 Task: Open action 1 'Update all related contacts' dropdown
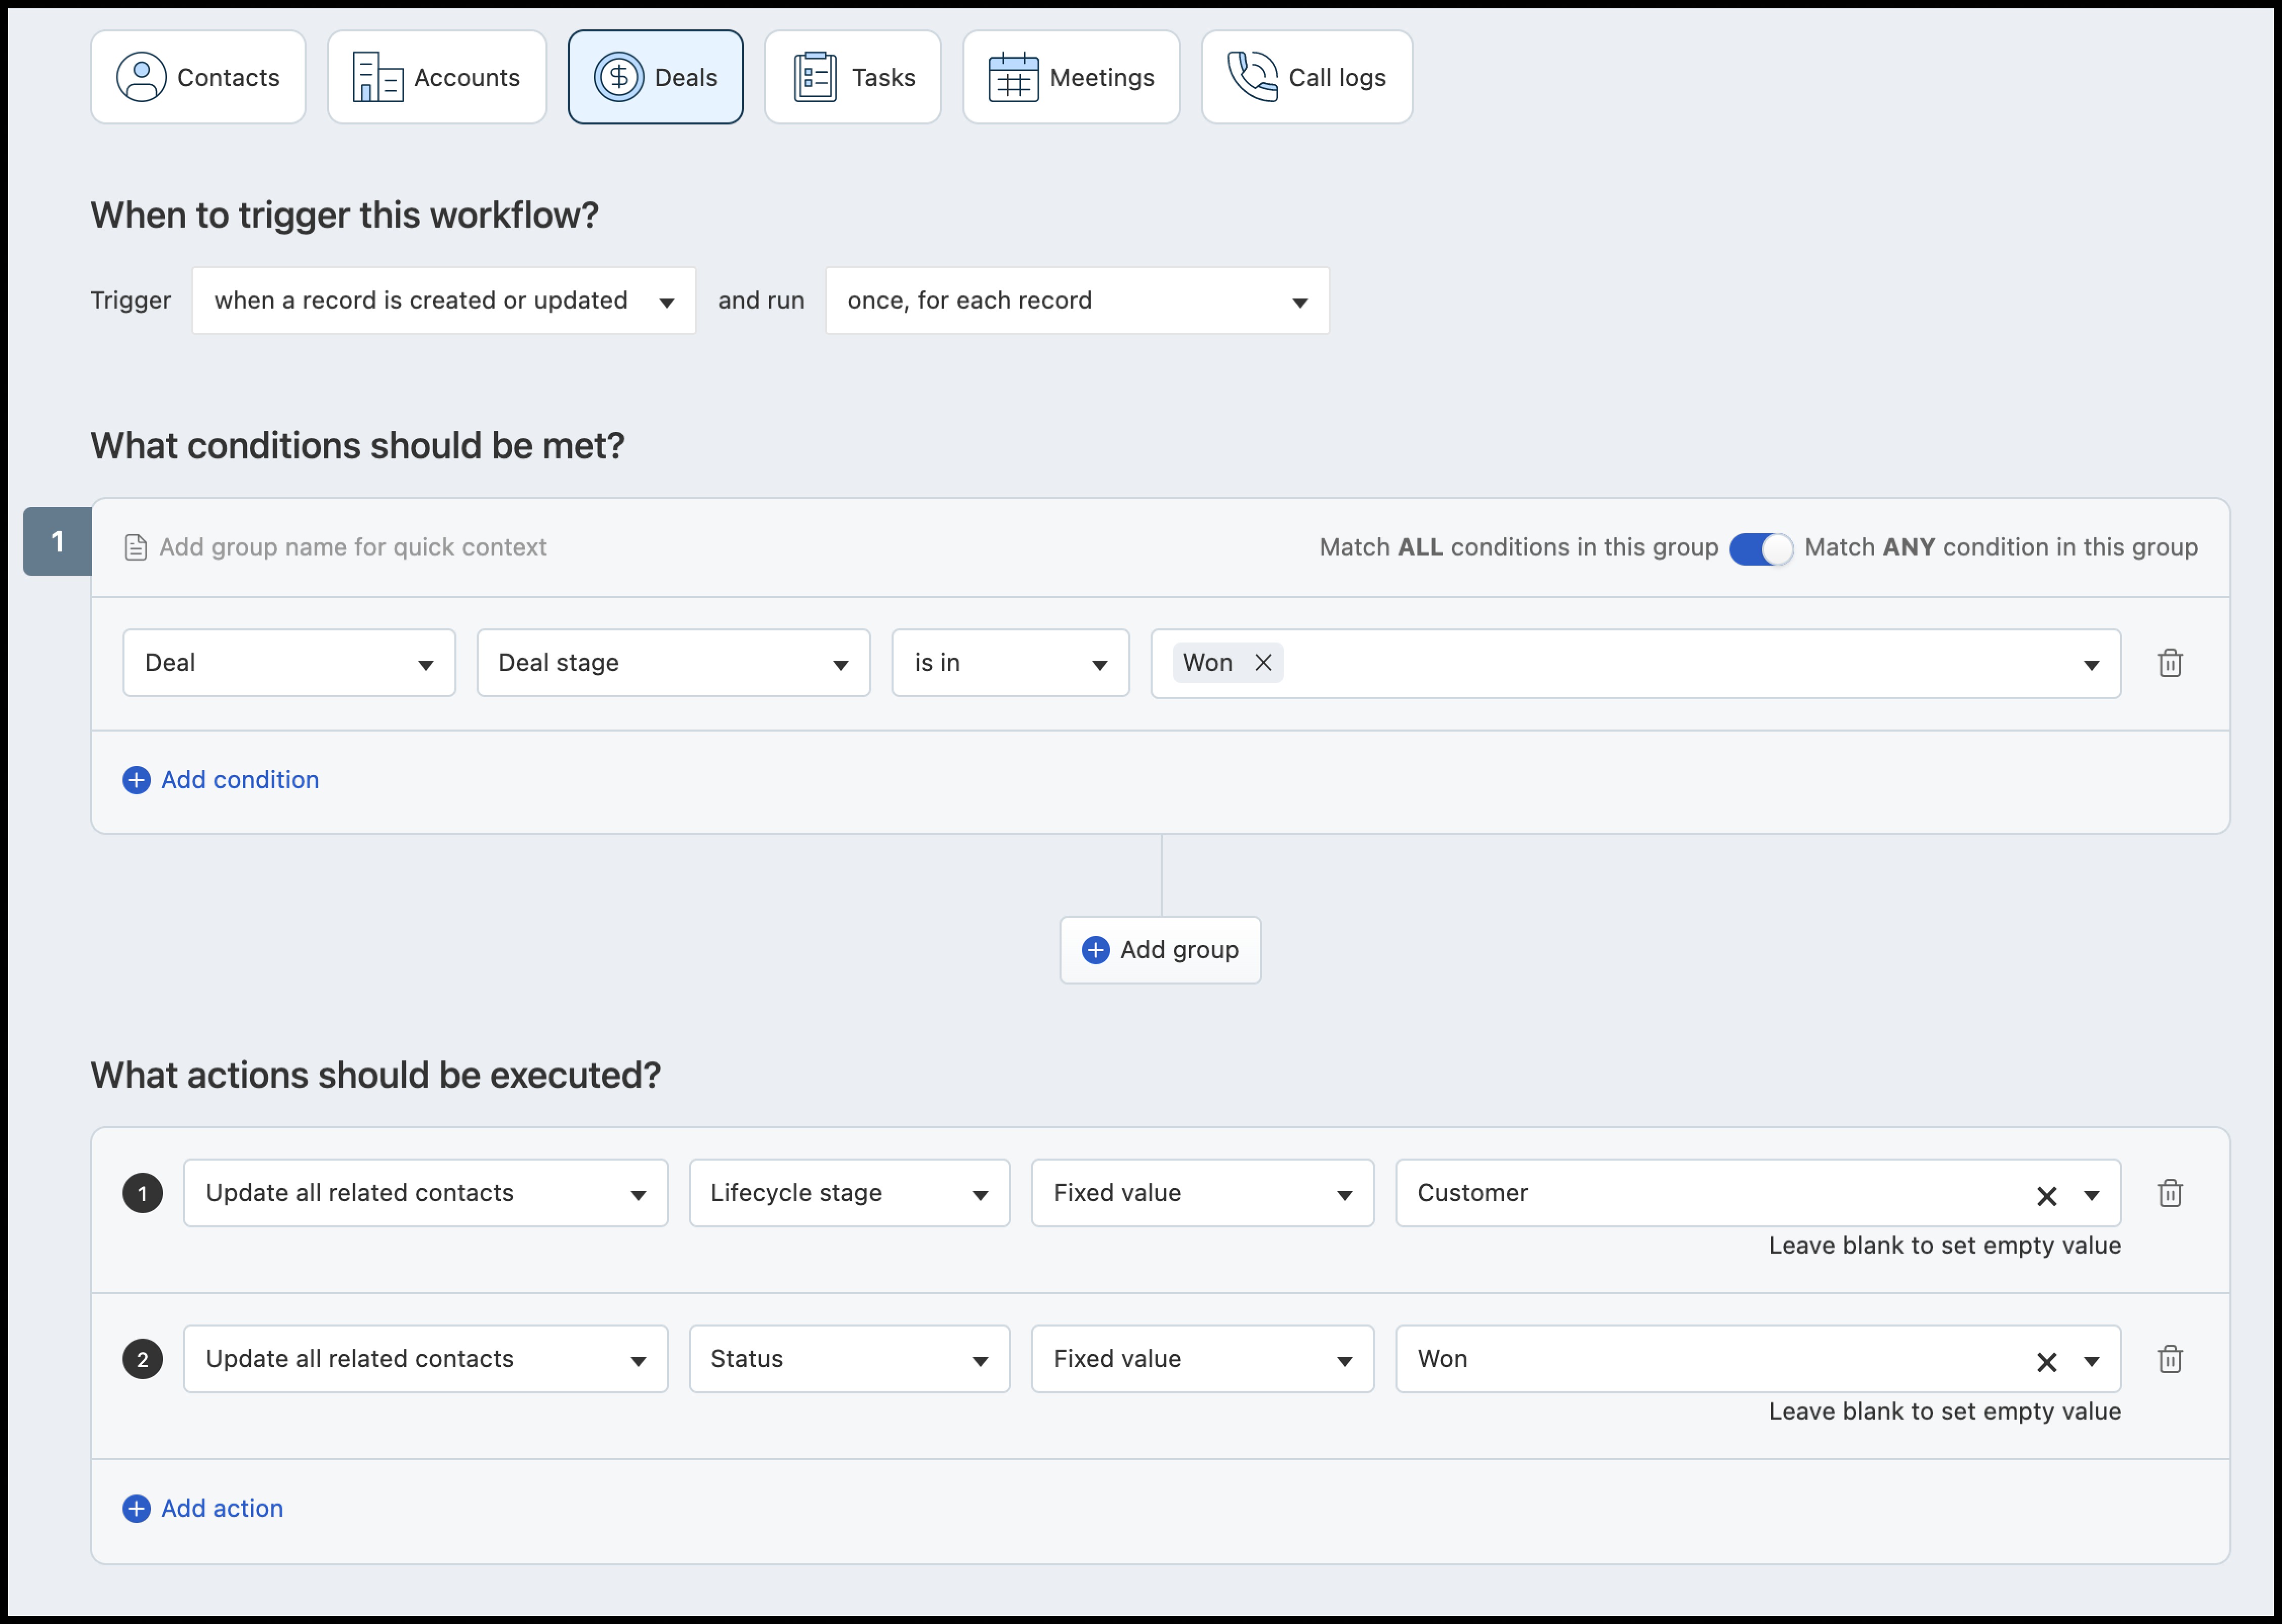pos(426,1193)
